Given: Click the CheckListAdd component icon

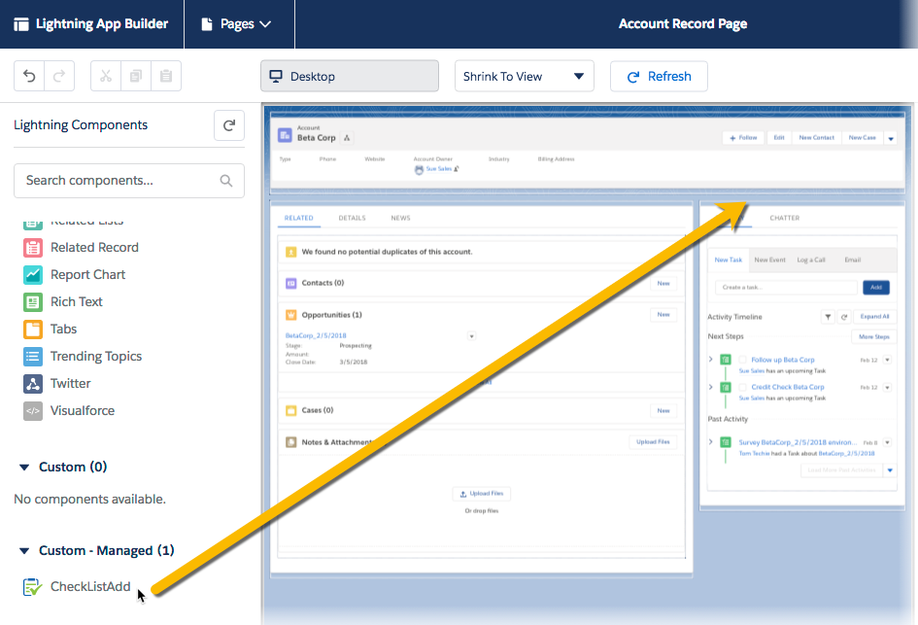Looking at the screenshot, I should [32, 586].
